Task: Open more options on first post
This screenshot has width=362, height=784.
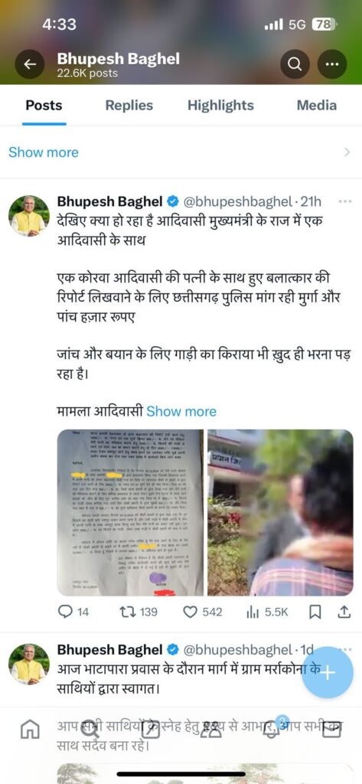Action: (345, 202)
